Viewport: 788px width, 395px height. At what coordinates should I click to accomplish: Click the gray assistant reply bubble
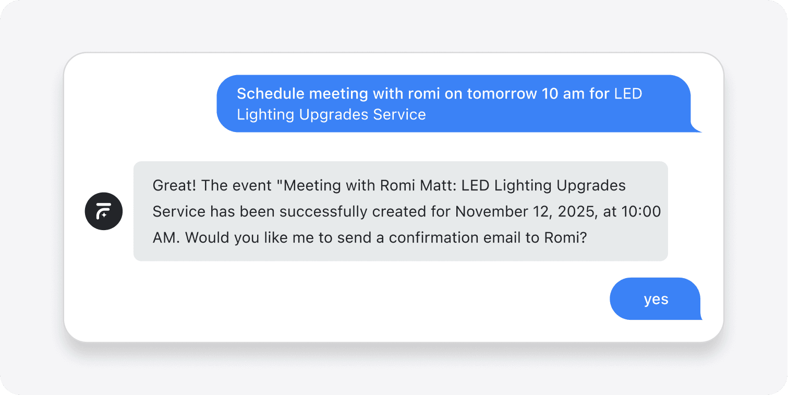coord(401,211)
